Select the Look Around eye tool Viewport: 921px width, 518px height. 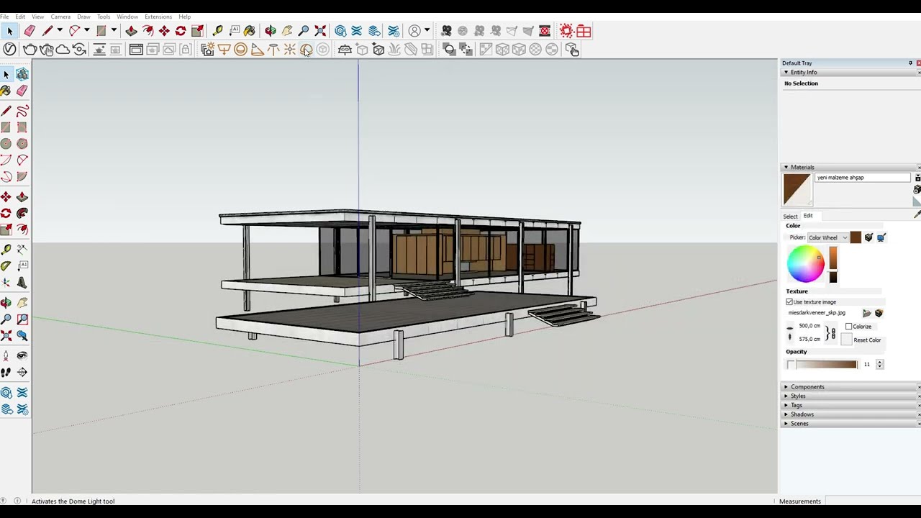pyautogui.click(x=22, y=355)
